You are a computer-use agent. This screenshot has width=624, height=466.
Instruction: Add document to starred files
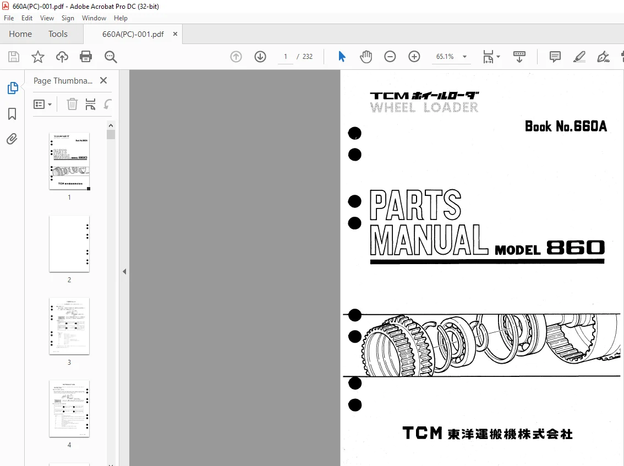38,57
